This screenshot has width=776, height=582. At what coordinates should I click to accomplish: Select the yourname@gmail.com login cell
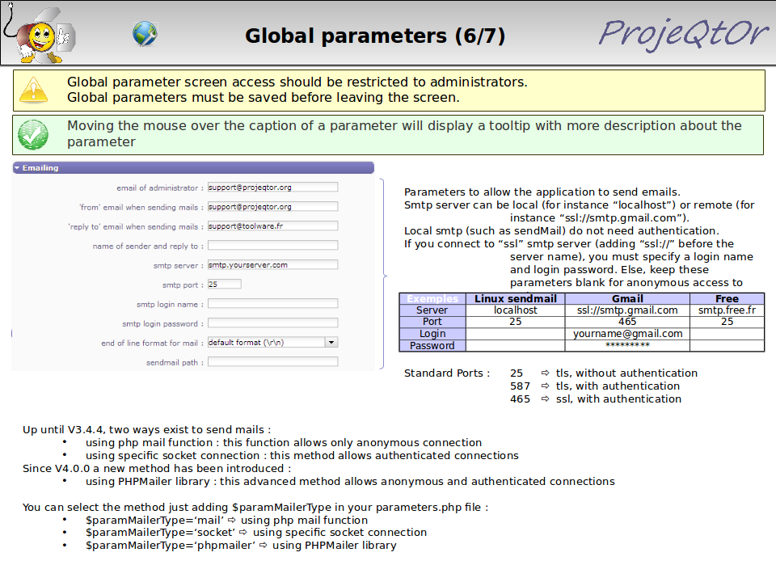(x=627, y=334)
